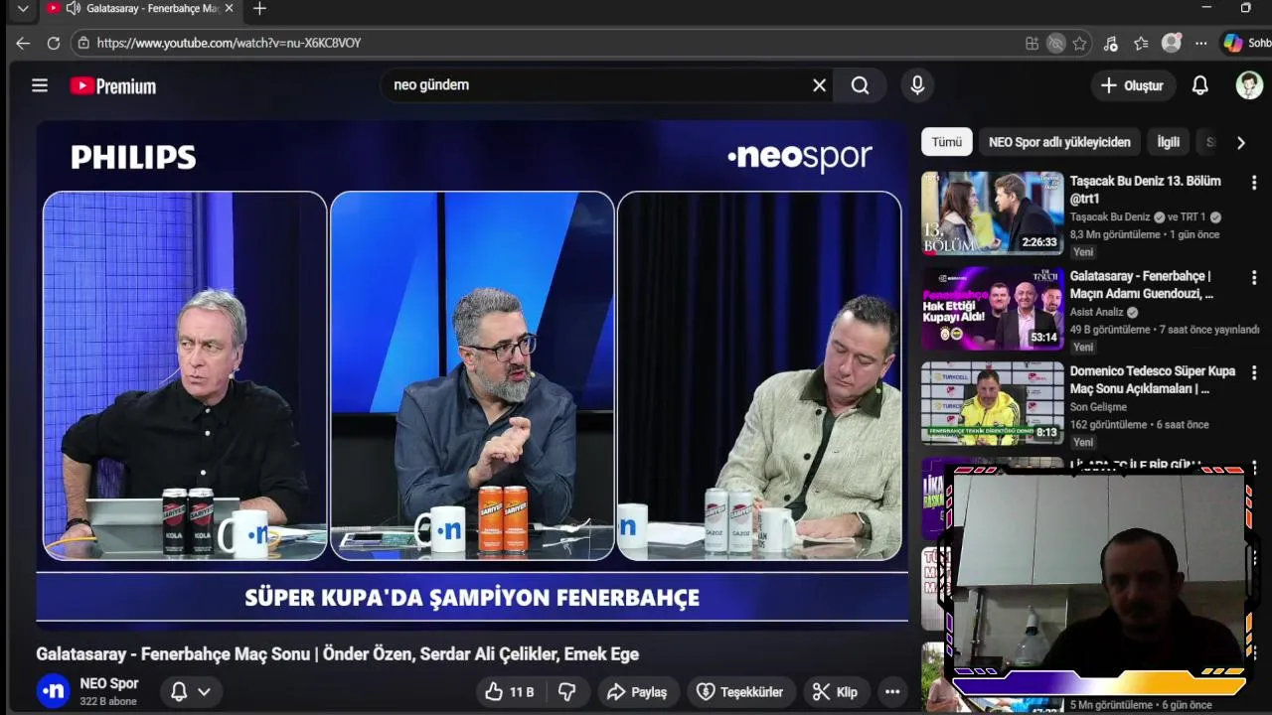Click the 'Galatasaray - Fenerbahçe | Maçın Adamı' title
Image resolution: width=1272 pixels, height=715 pixels.
coord(1140,285)
